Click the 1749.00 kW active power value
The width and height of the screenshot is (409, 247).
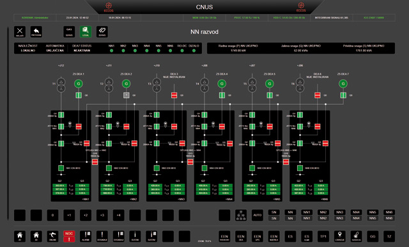(238, 50)
